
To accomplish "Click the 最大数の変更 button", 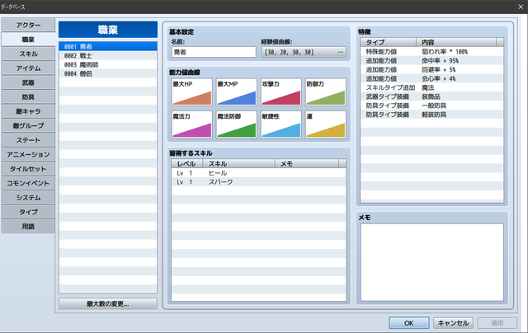I will pyautogui.click(x=108, y=304).
